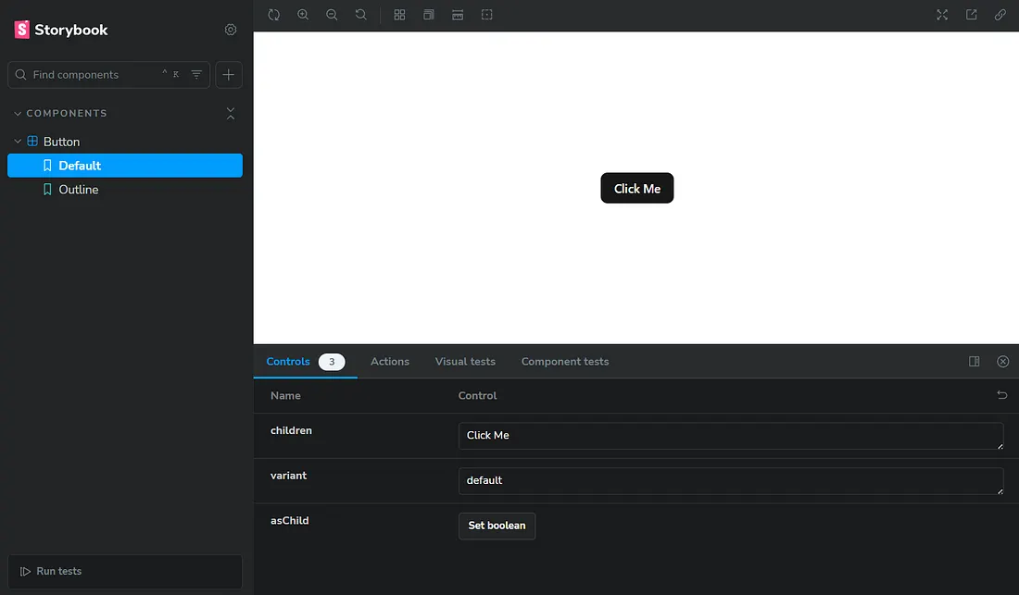Toggle the outline tool icon

[487, 15]
